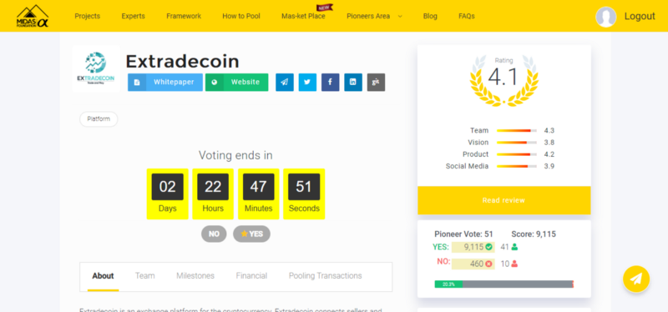Open the Facebook social link icon

tap(331, 82)
